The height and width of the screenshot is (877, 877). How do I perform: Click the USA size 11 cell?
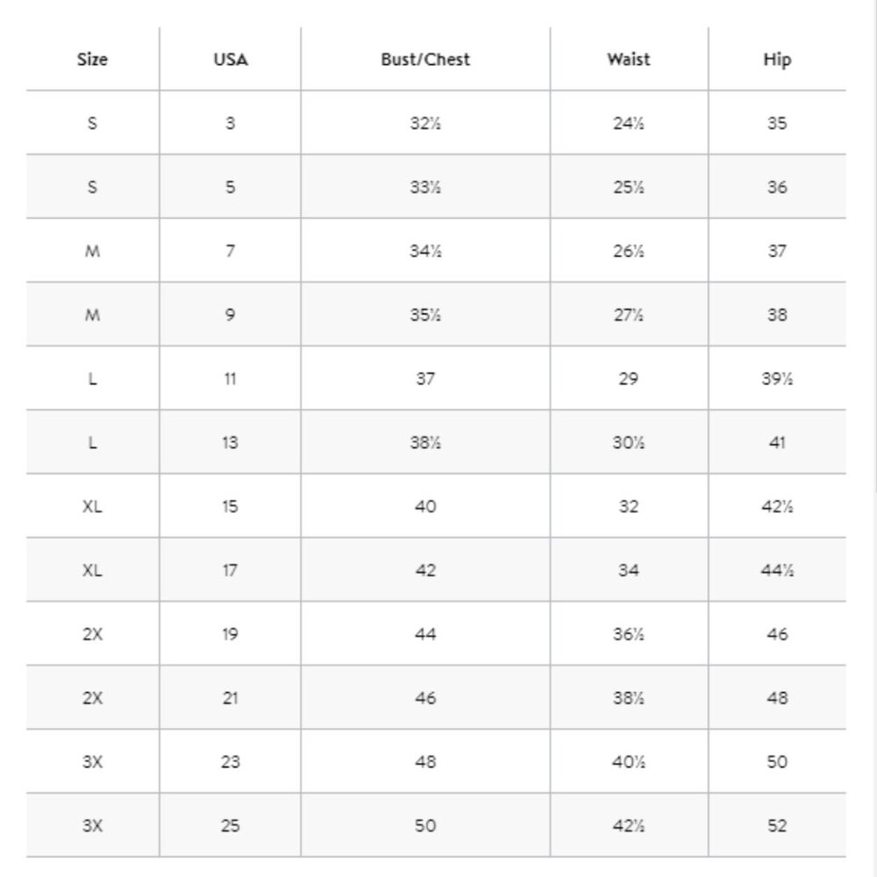[x=230, y=379]
